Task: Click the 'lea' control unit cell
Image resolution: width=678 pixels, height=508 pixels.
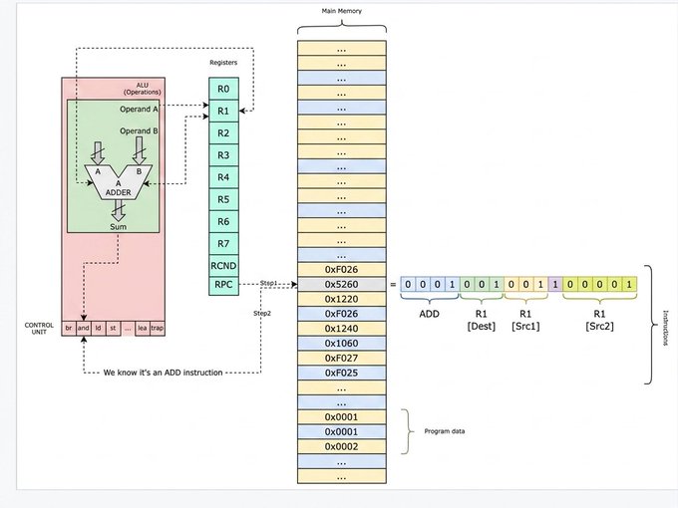Action: (143, 329)
